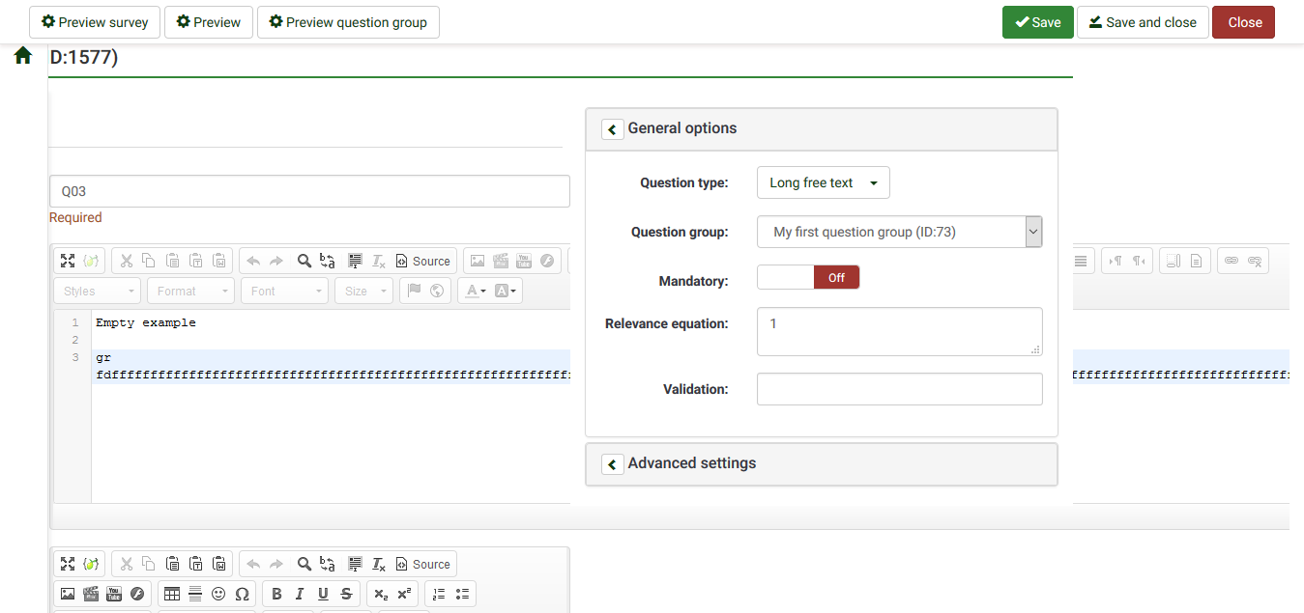This screenshot has width=1304, height=613.
Task: Click the Unlink icon
Action: point(1255,261)
